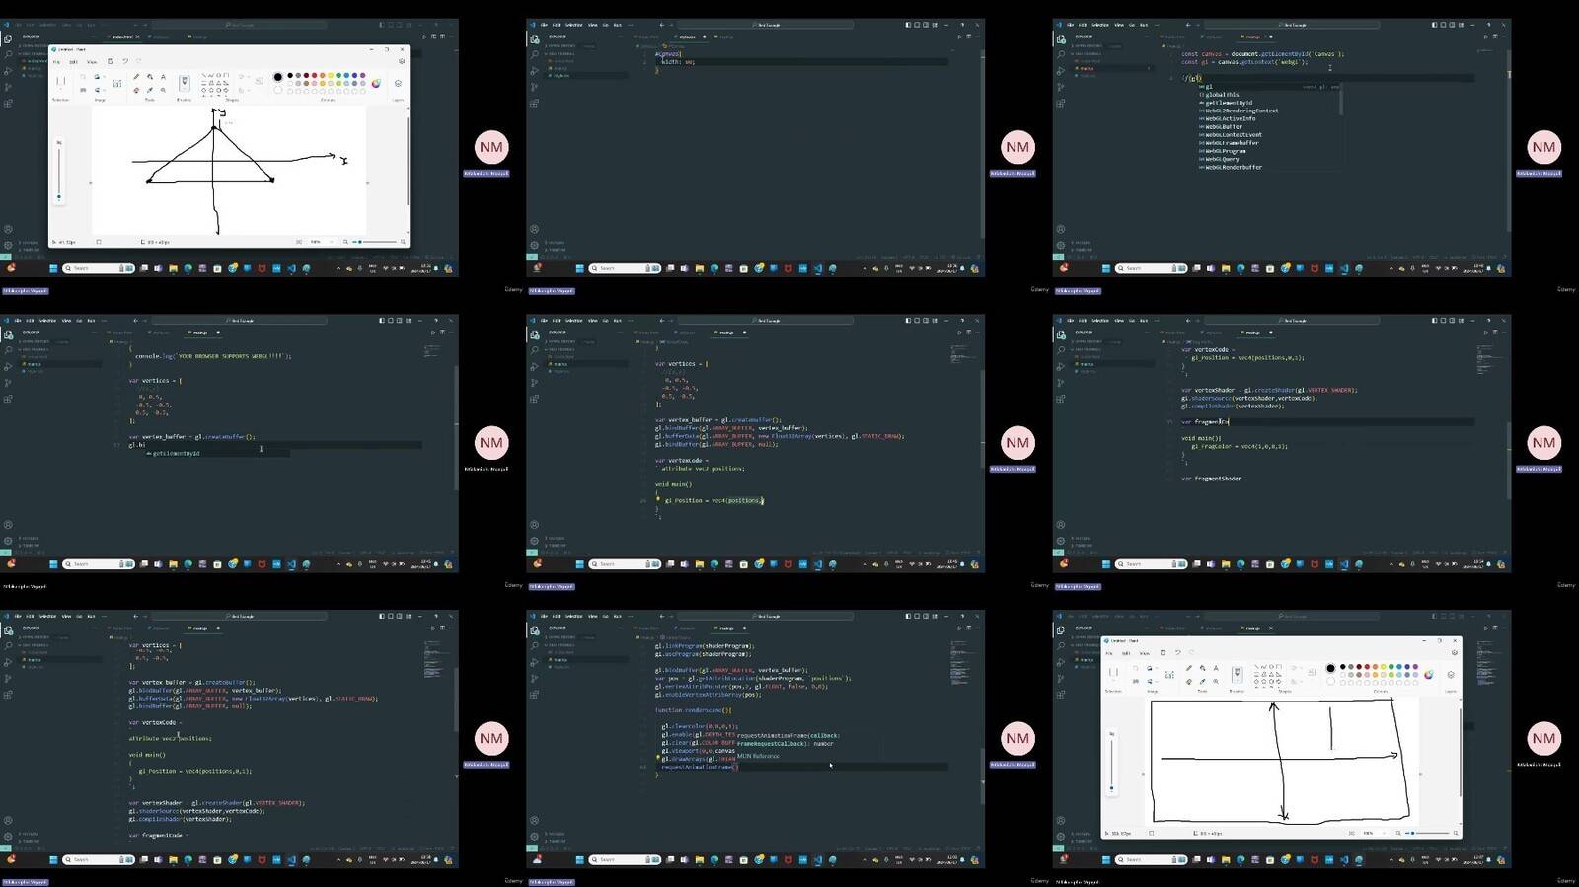Toggle primary side bar in the unfinished vec4(positions, frame
Viewport: 1579px width, 887px height.
coord(908,321)
